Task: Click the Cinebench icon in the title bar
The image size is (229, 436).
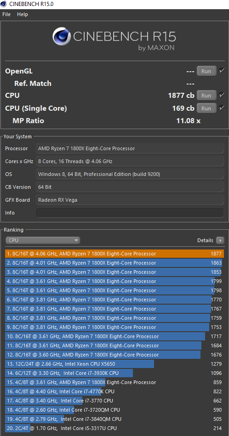Action: click(x=4, y=4)
